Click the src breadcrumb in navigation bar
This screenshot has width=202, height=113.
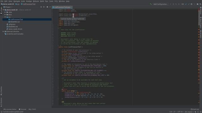[x=17, y=4]
